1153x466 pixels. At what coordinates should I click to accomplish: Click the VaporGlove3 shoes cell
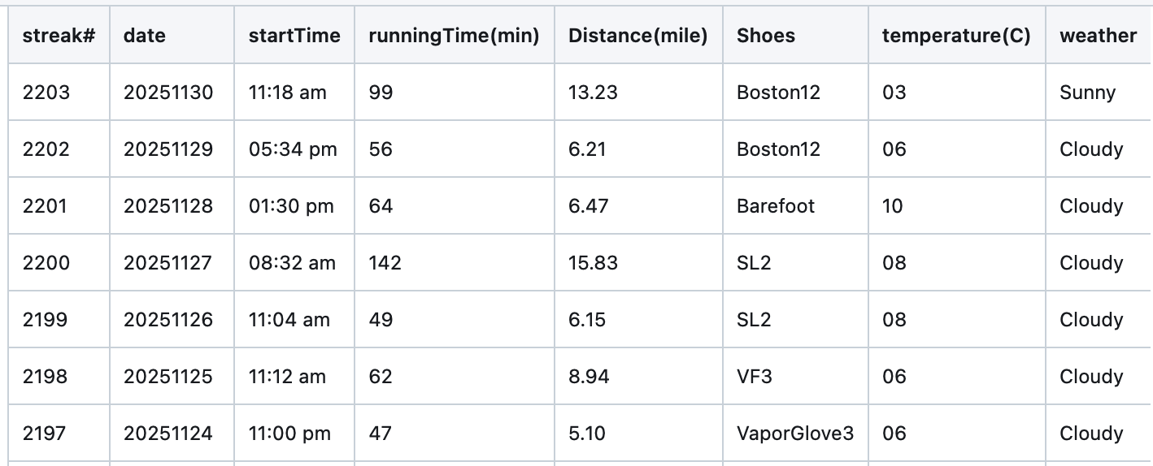pos(795,434)
